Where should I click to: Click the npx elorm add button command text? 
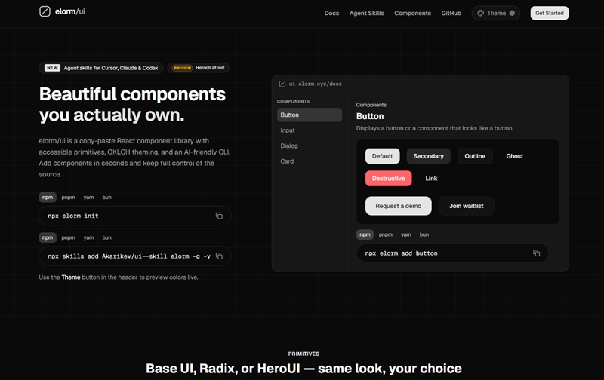(402, 253)
